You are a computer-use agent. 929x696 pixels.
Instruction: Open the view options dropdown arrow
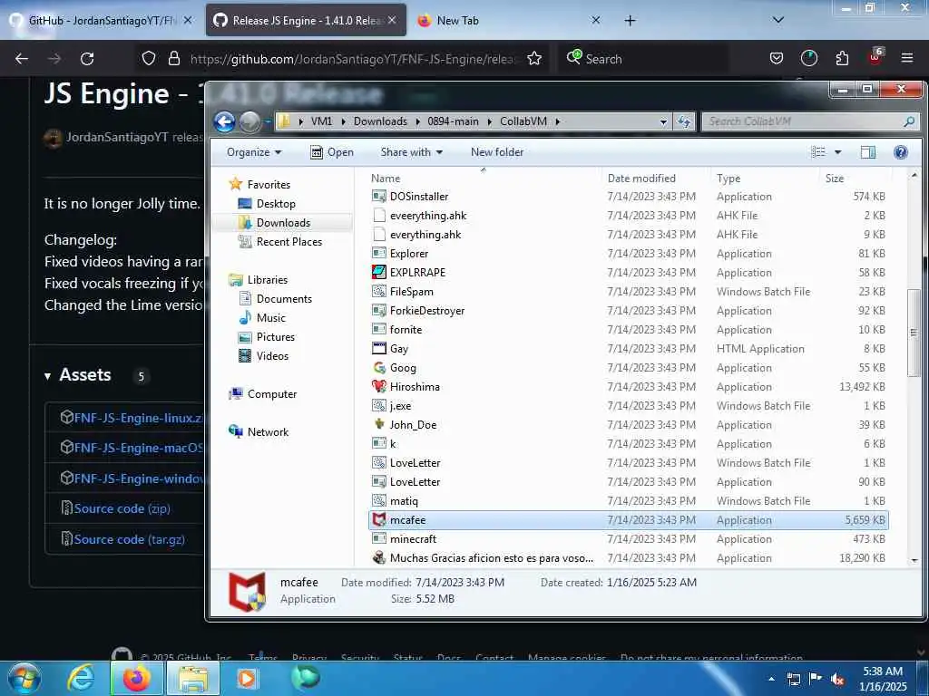[x=837, y=152]
